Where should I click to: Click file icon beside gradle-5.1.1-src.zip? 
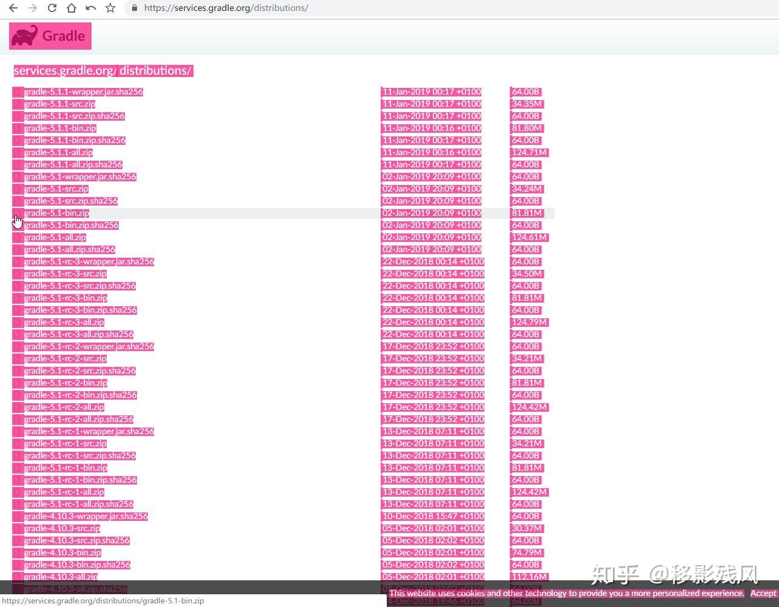(18, 104)
